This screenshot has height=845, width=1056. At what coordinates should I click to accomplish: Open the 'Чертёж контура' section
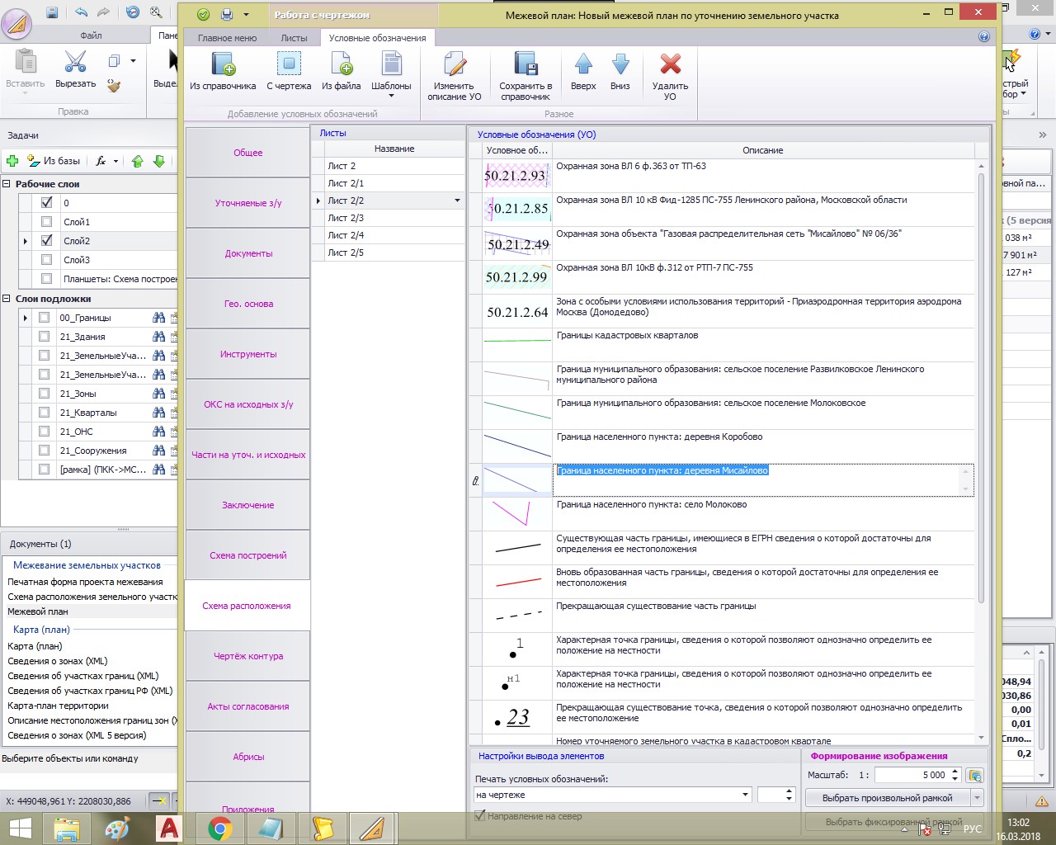click(247, 656)
